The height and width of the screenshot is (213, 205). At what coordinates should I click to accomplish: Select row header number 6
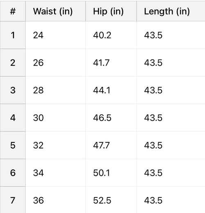pos(13,173)
